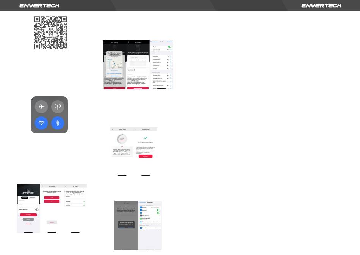Viewport: 360px width, 255px height.
Task: Toggle cellular data in the control center
Action: (x=58, y=107)
